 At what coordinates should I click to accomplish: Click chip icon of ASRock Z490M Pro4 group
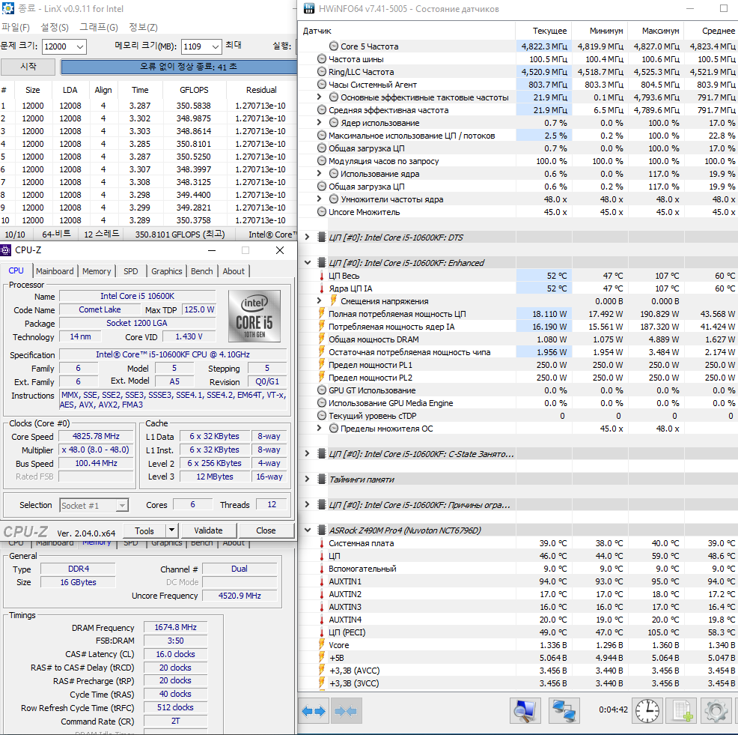[322, 530]
